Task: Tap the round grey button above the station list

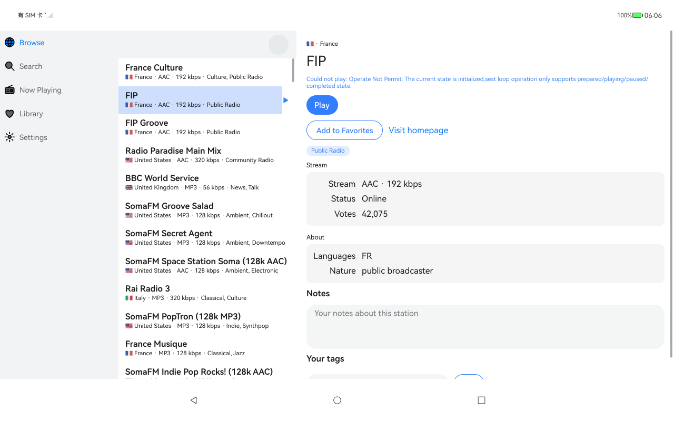Action: (x=279, y=45)
